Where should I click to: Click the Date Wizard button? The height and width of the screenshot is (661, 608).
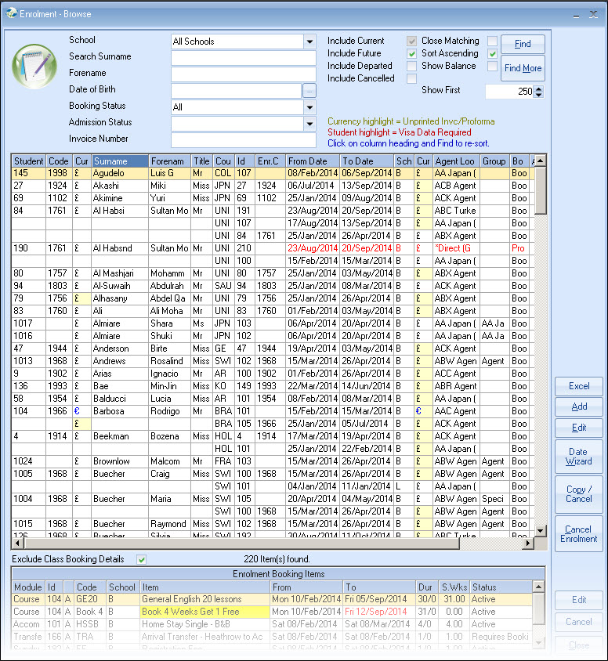point(578,457)
